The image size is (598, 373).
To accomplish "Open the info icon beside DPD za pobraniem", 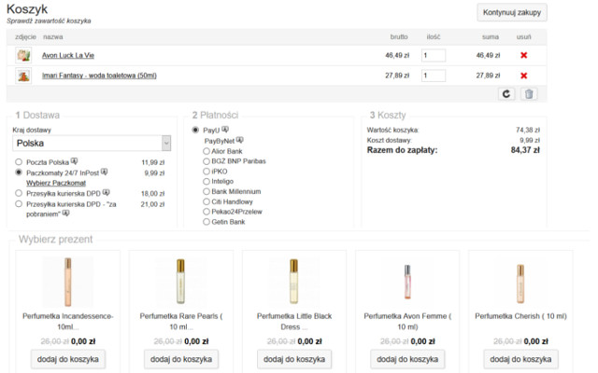I will click(66, 214).
